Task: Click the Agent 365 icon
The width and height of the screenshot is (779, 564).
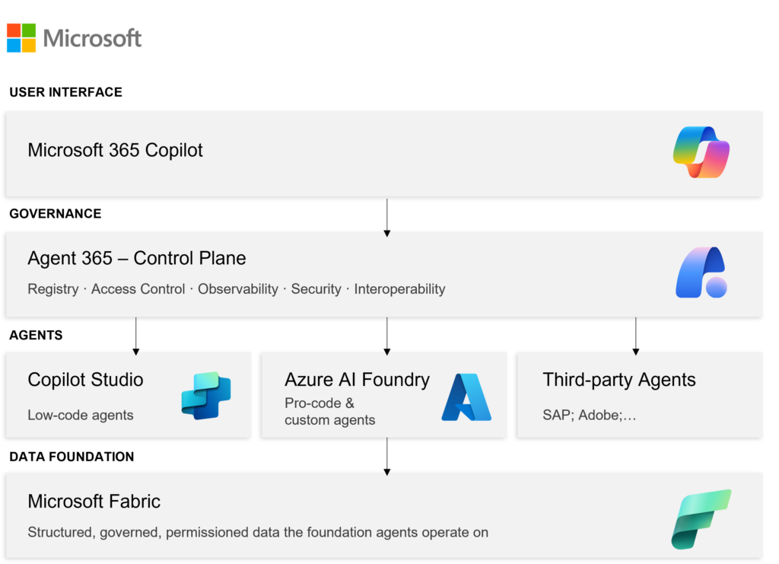Action: pos(701,272)
